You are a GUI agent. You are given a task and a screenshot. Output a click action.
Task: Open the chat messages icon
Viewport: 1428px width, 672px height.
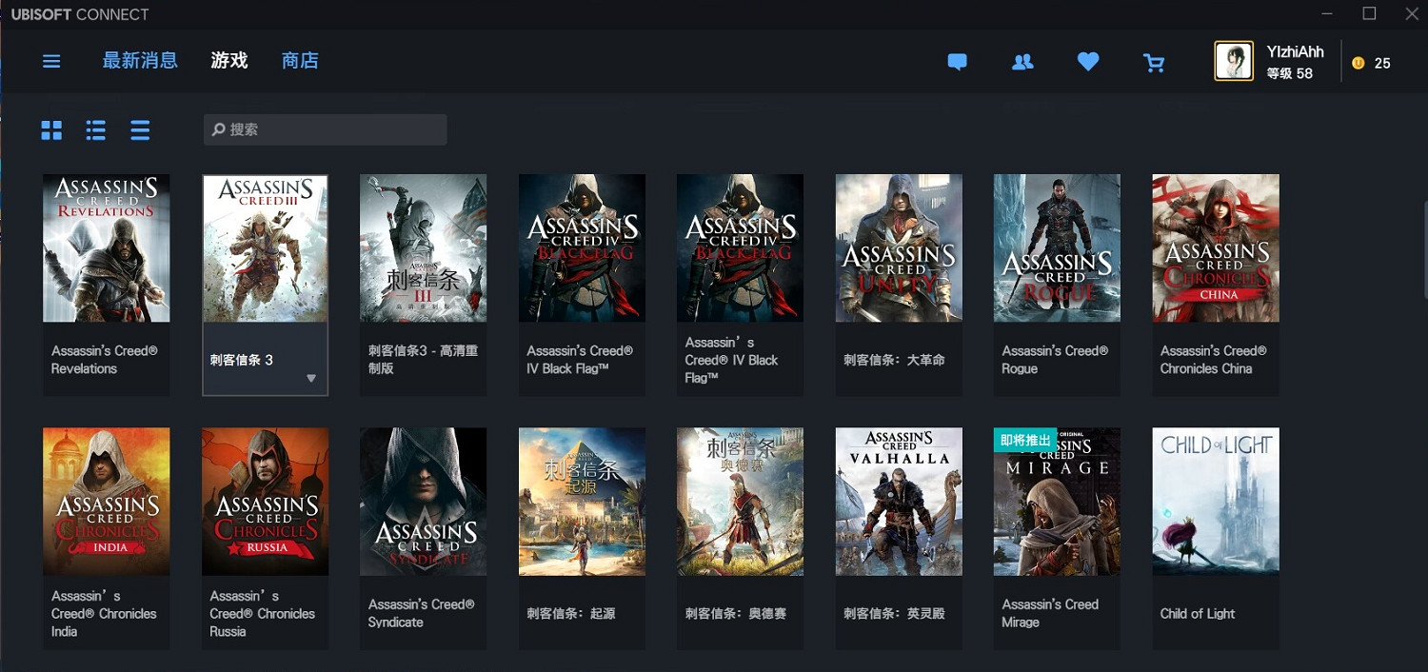pyautogui.click(x=957, y=63)
